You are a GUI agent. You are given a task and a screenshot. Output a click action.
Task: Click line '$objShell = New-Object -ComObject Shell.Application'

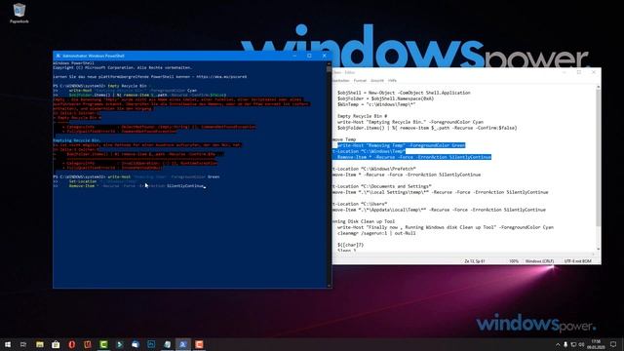click(x=404, y=93)
